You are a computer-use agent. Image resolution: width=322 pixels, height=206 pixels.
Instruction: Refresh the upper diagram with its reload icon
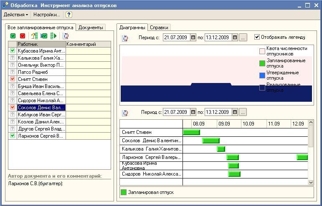pos(125,38)
